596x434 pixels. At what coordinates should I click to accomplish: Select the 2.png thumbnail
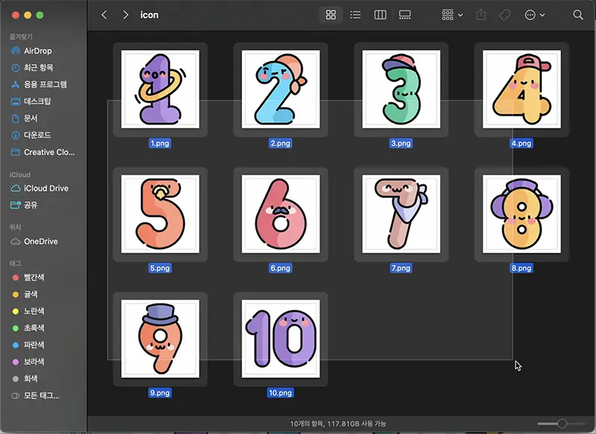[281, 89]
